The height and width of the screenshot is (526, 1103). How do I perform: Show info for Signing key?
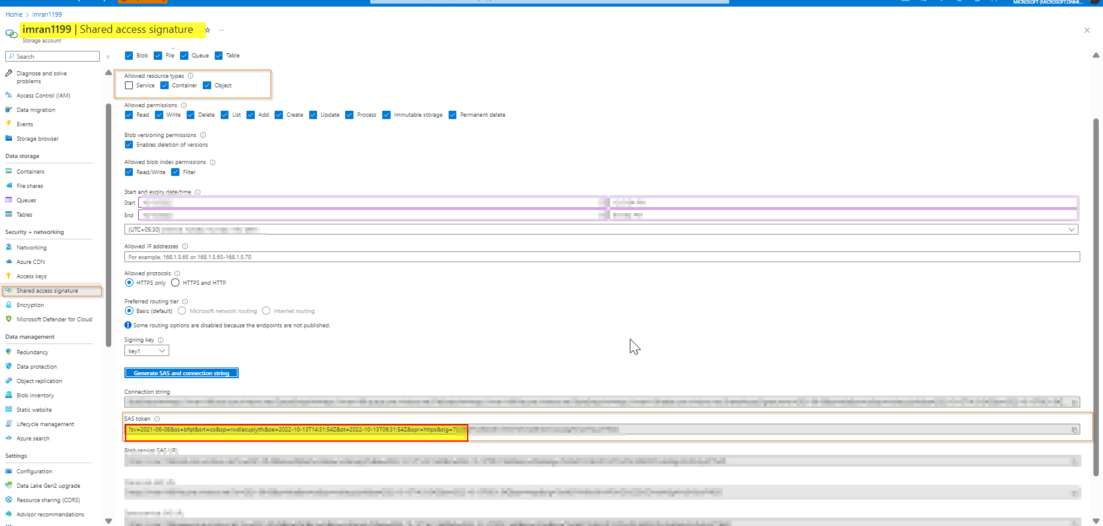[x=160, y=340]
